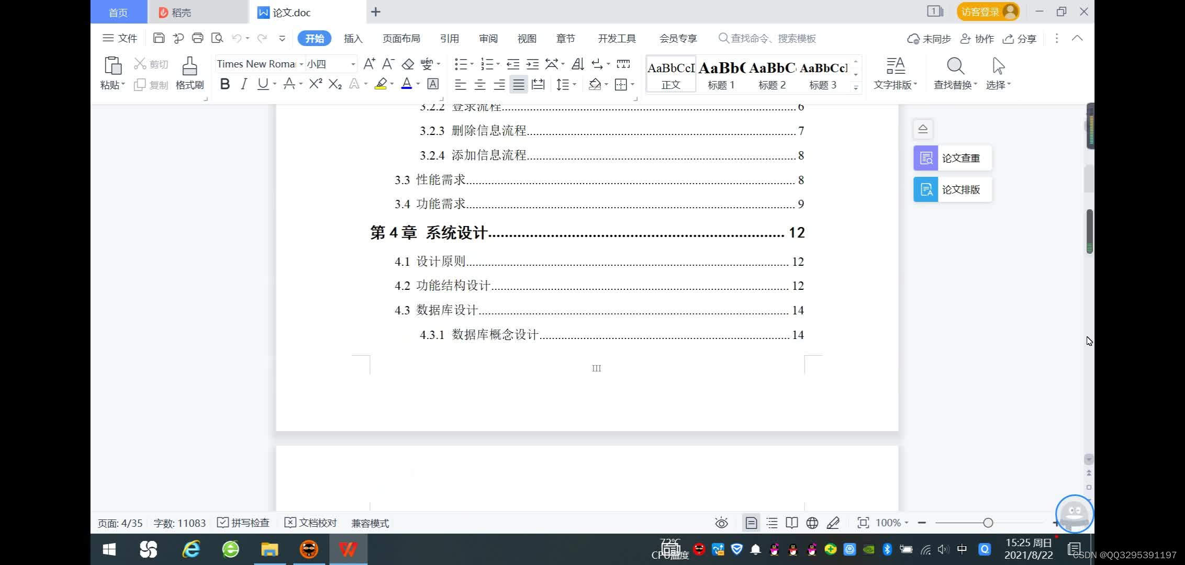Click the Save icon in quick access toolbar
The image size is (1185, 565).
click(159, 38)
